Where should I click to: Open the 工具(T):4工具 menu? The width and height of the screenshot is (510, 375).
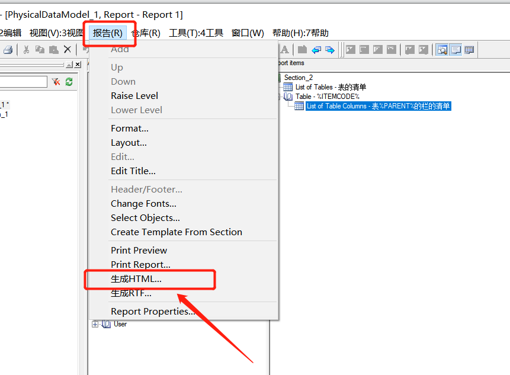pyautogui.click(x=196, y=33)
